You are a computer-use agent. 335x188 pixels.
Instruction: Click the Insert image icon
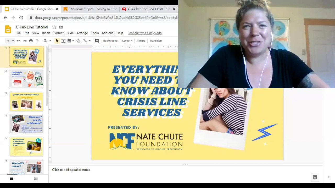coord(69,41)
